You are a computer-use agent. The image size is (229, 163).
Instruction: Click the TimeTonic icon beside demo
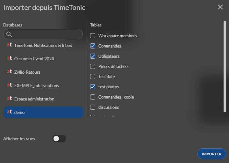(x=10, y=112)
